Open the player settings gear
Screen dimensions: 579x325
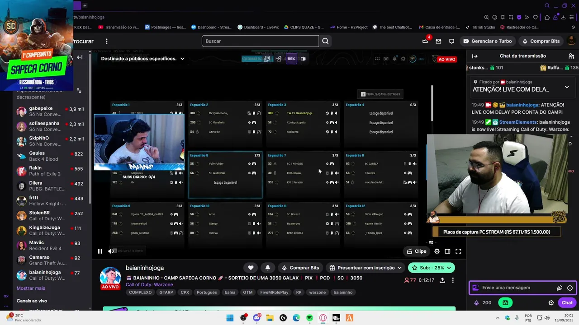[x=437, y=251]
